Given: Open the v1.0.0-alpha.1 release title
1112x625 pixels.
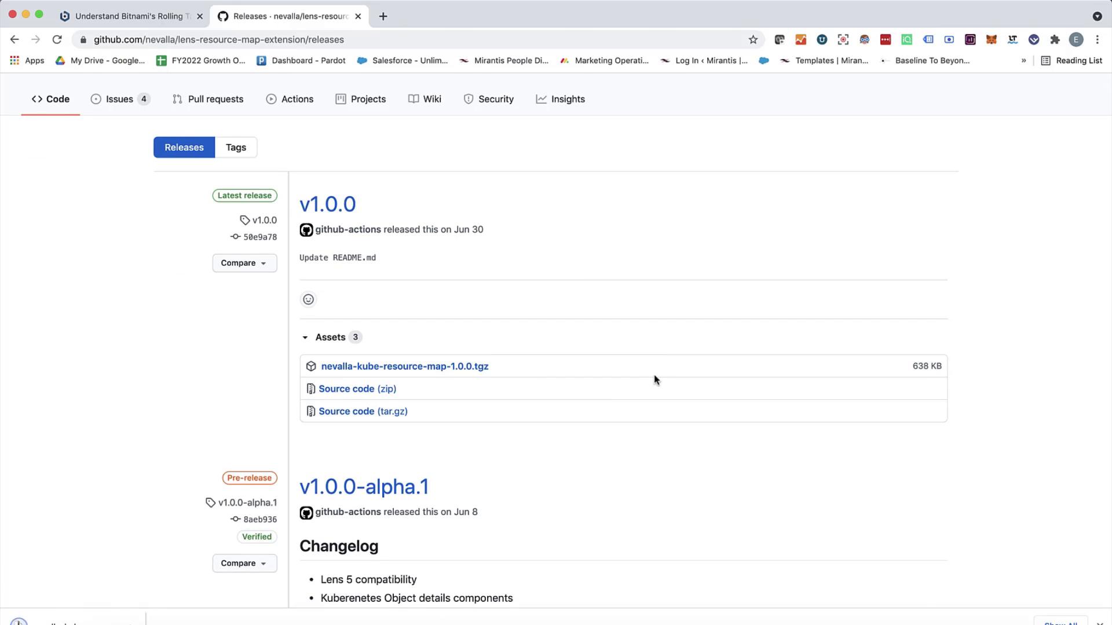Looking at the screenshot, I should click(x=364, y=486).
